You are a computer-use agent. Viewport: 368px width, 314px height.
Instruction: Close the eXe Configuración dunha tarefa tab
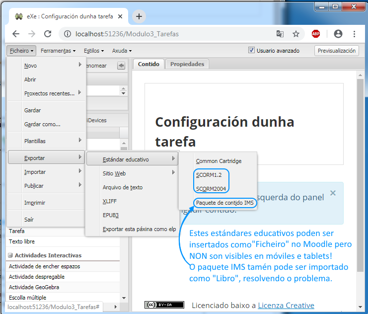120,16
